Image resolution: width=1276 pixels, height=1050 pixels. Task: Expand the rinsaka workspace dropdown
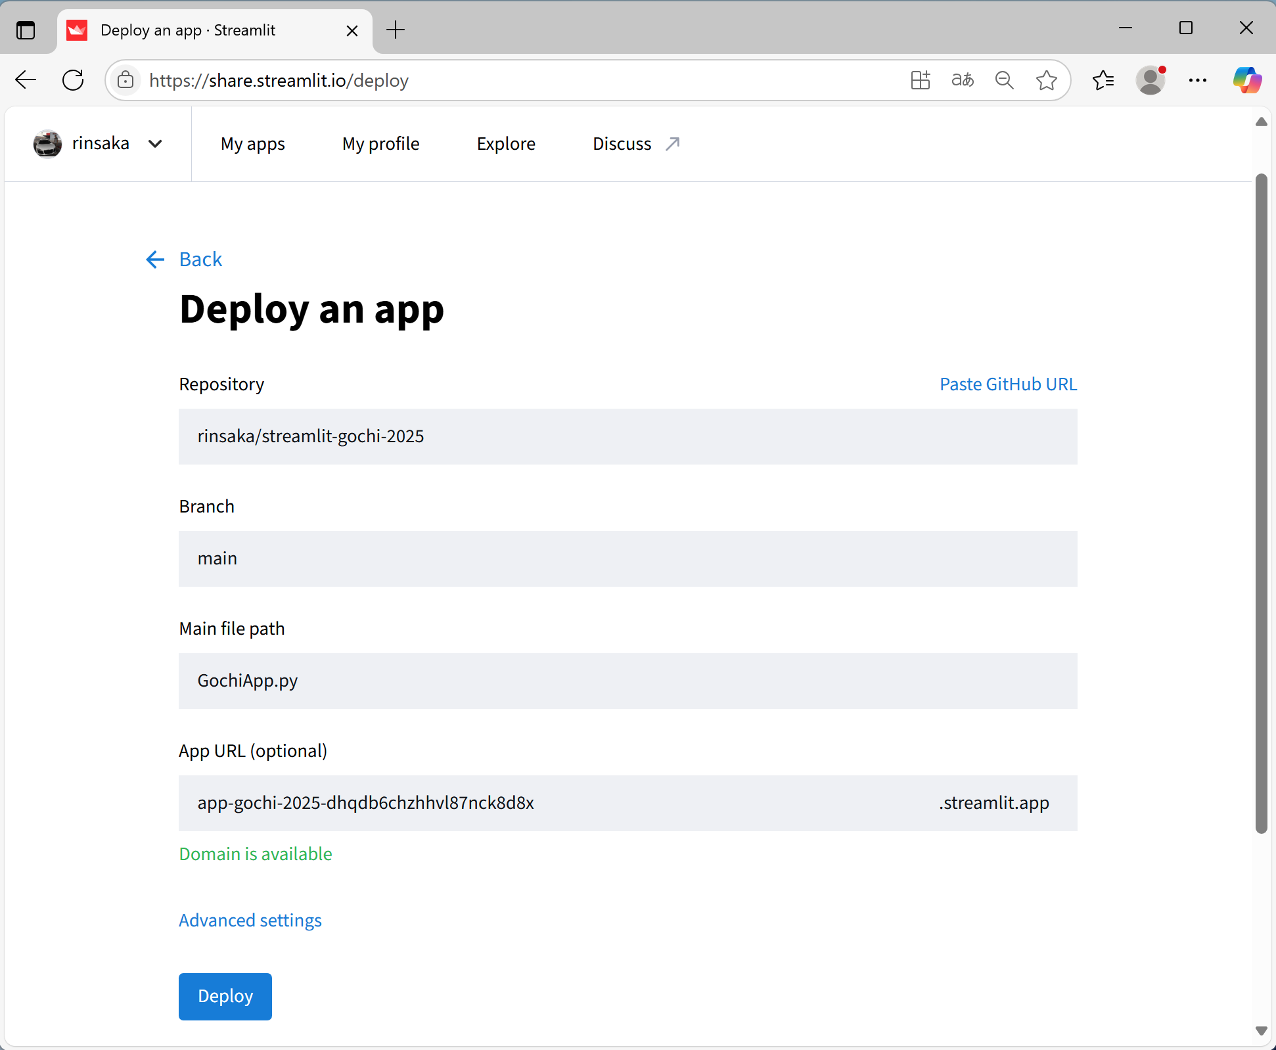click(155, 144)
